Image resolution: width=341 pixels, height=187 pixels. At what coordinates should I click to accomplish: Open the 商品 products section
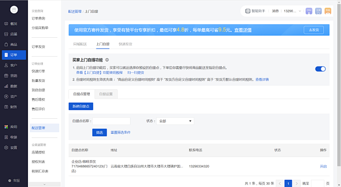coord(11,44)
